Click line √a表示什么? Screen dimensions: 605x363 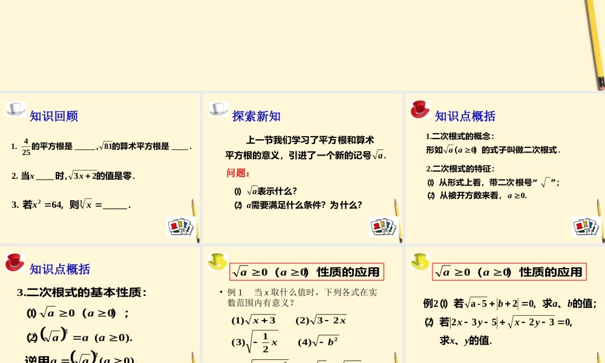[266, 191]
